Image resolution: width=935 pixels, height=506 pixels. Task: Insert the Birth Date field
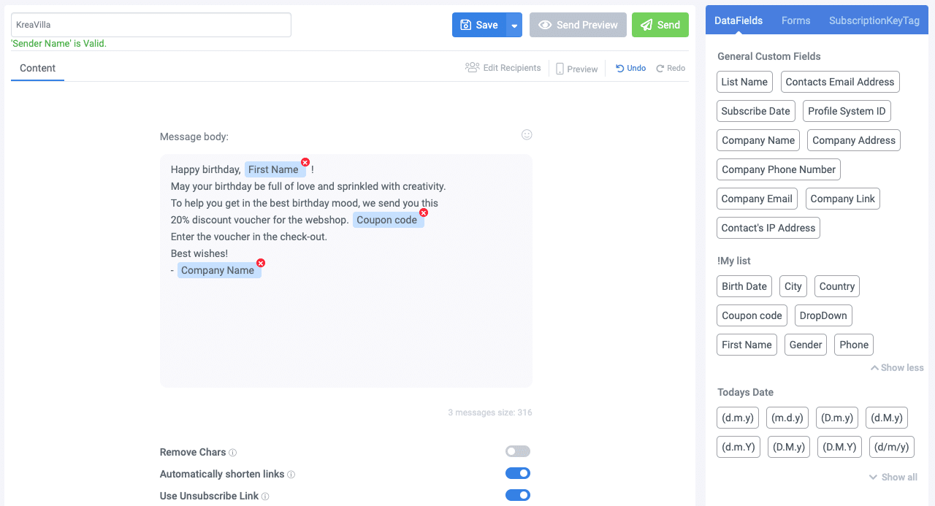pos(744,286)
